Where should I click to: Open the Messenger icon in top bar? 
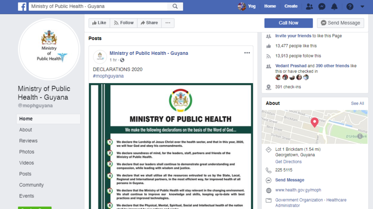click(322, 7)
